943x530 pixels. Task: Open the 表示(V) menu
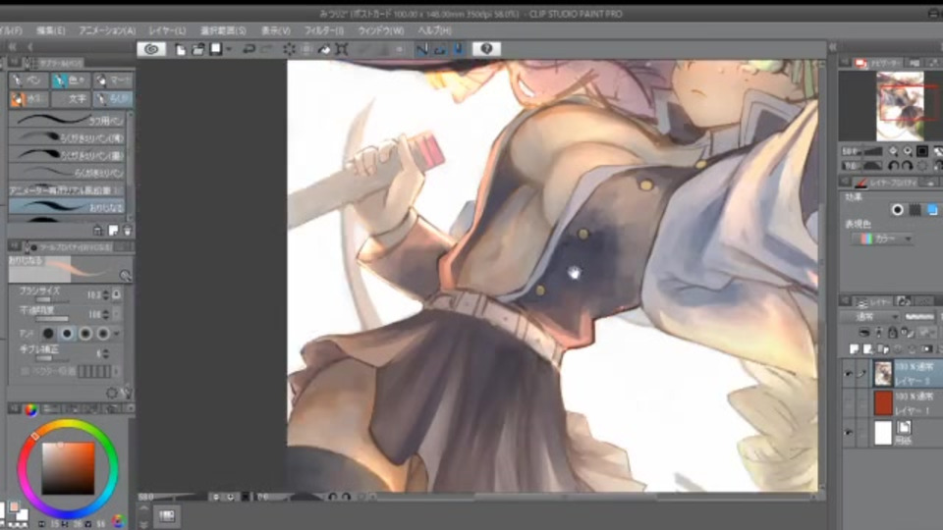[275, 30]
